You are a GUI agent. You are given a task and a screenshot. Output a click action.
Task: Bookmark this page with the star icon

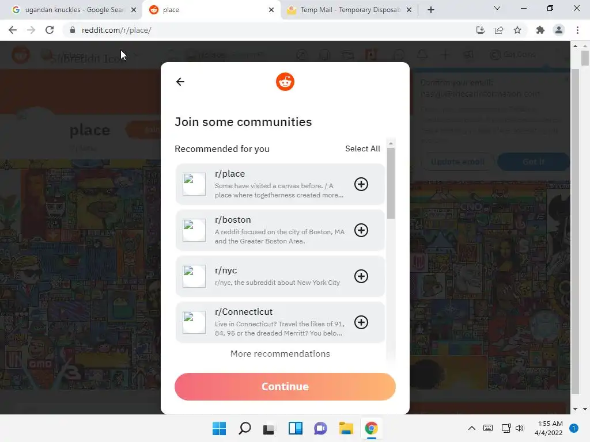(517, 30)
